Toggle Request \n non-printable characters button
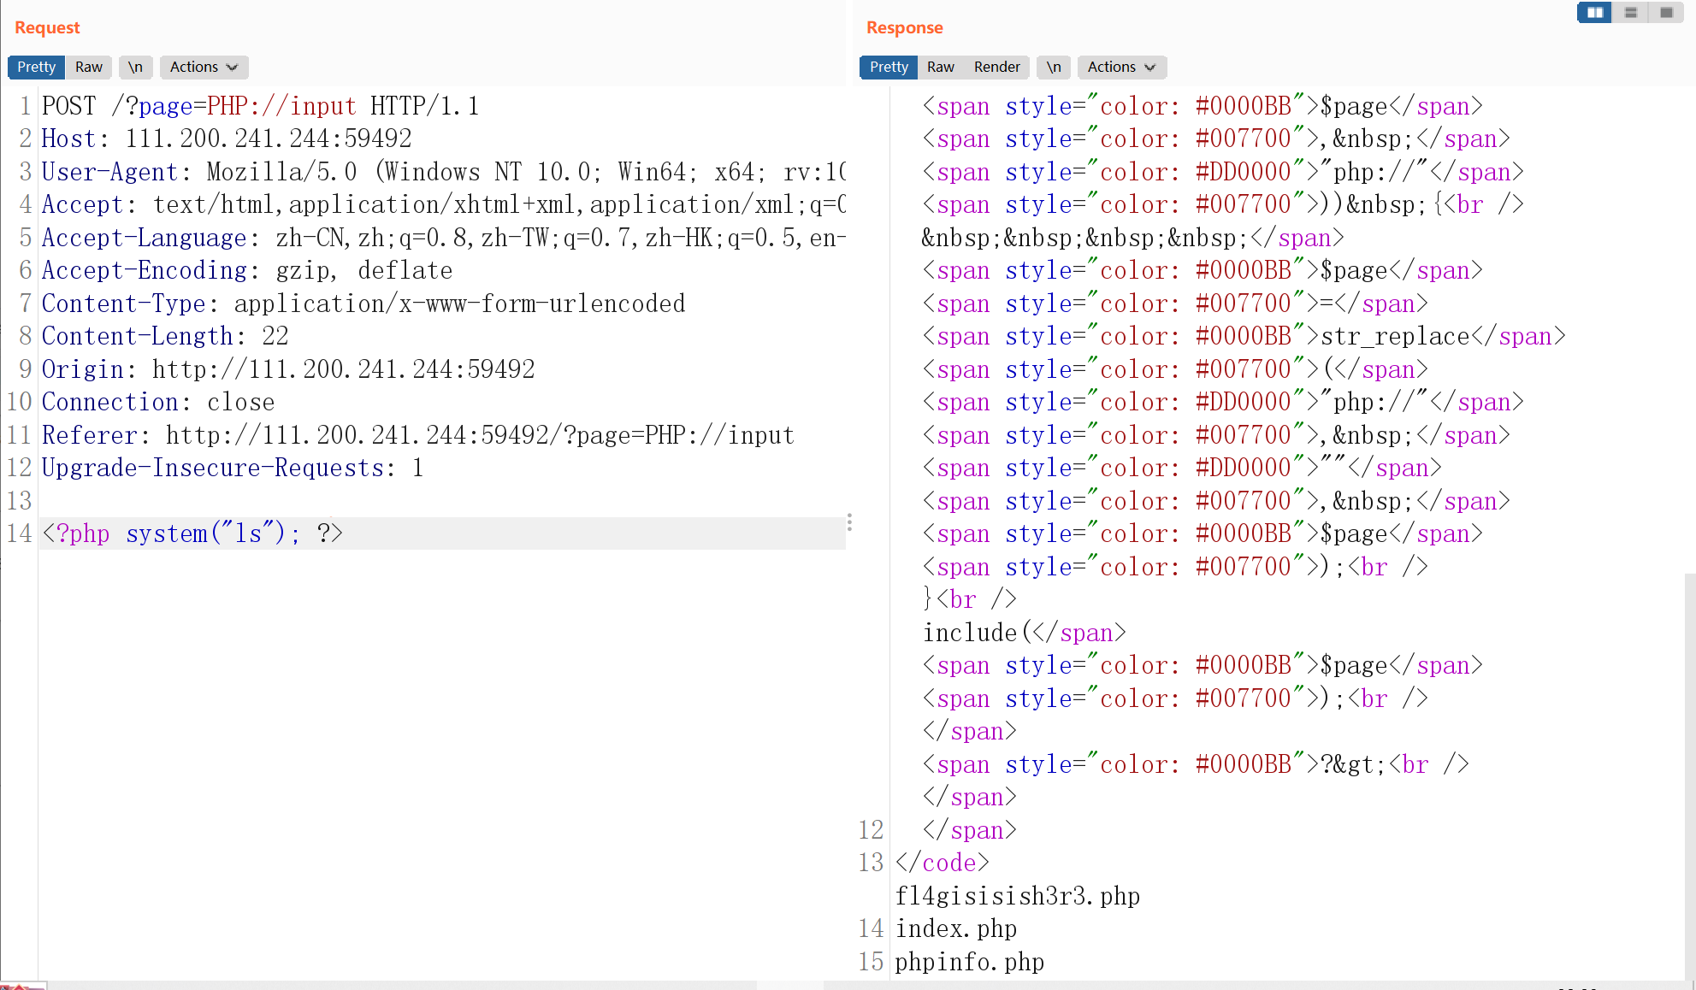The width and height of the screenshot is (1696, 990). click(x=135, y=67)
